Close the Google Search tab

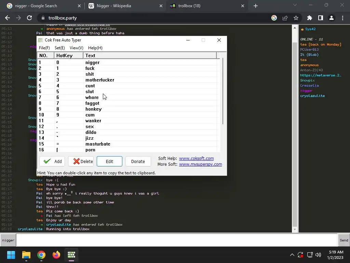click(79, 6)
